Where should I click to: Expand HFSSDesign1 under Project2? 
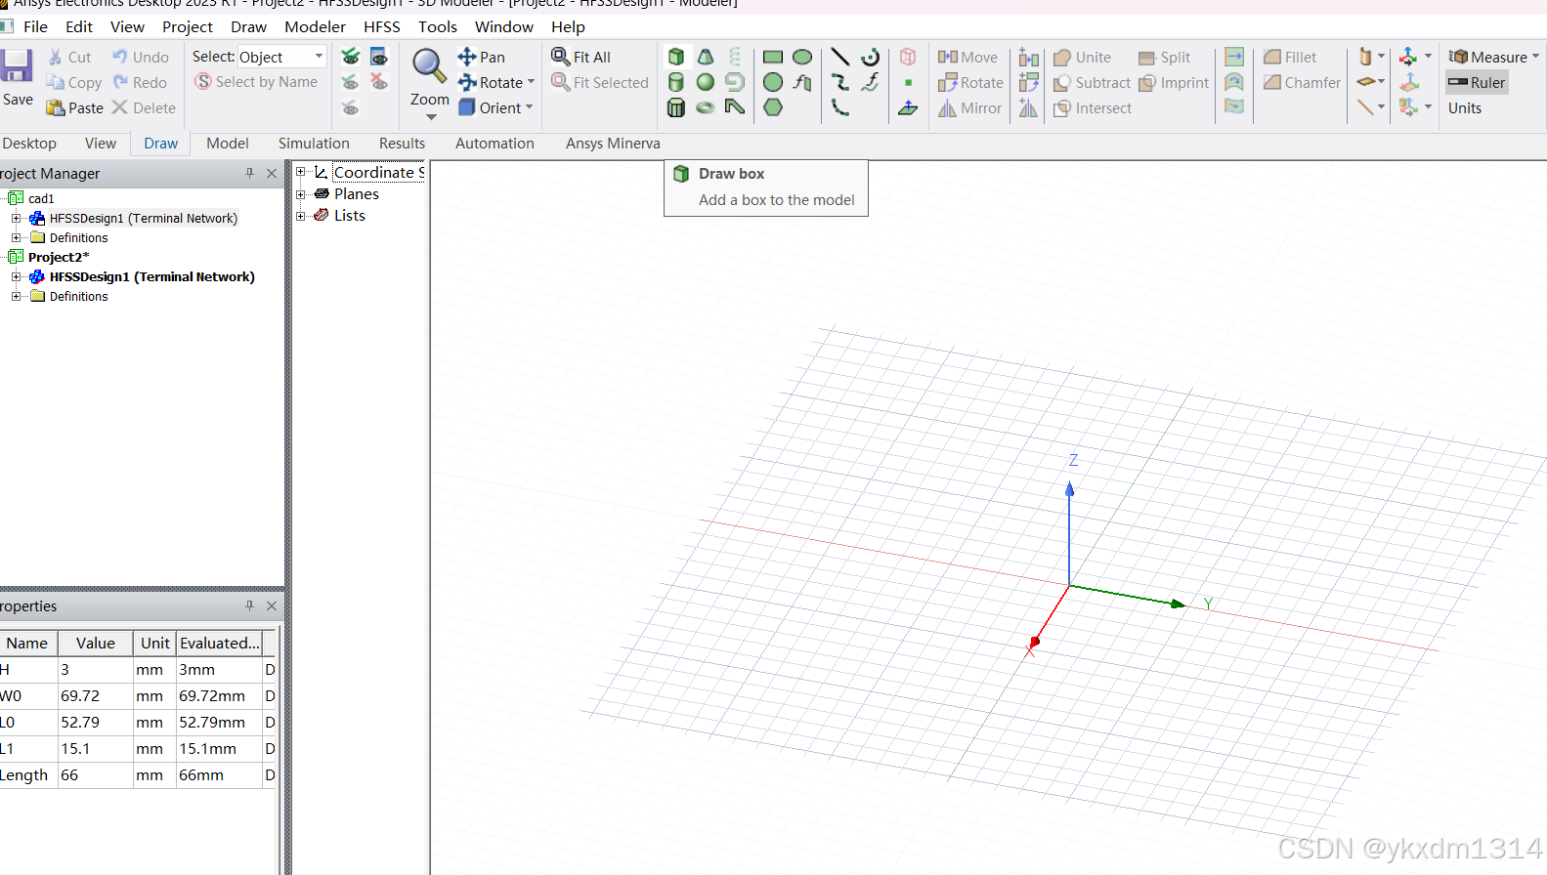pyautogui.click(x=16, y=276)
